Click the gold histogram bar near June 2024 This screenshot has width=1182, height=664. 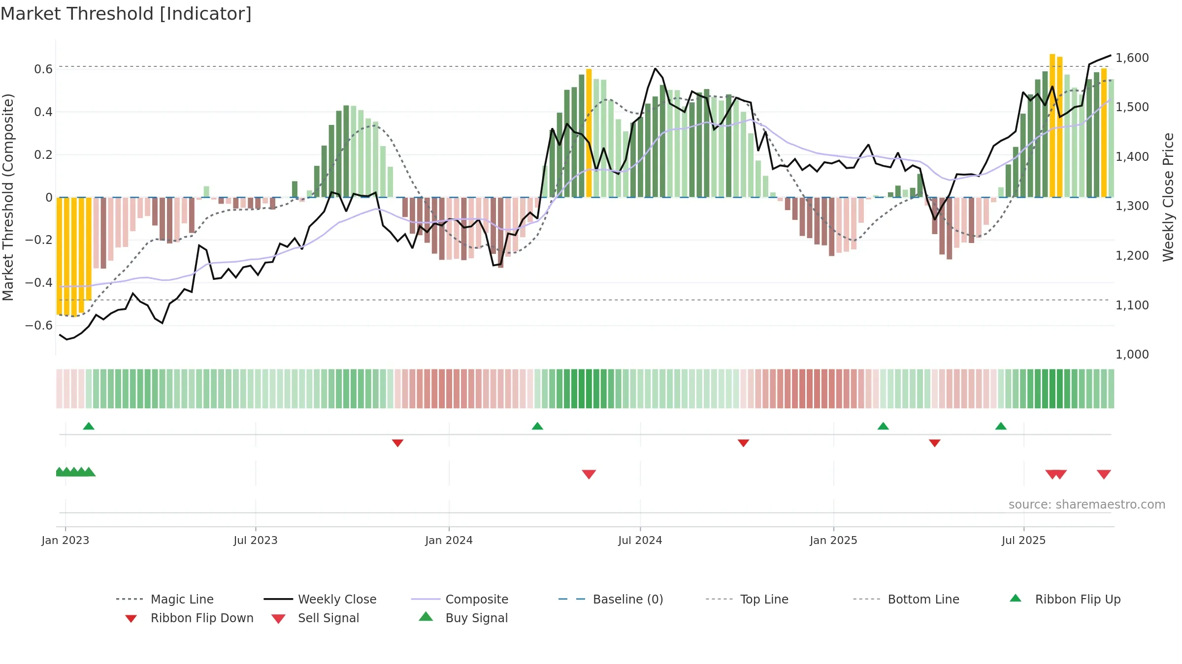[x=589, y=133]
